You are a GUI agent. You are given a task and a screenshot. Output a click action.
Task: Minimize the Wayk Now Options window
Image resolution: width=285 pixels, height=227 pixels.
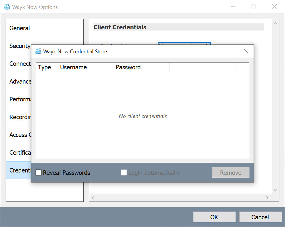point(233,7)
